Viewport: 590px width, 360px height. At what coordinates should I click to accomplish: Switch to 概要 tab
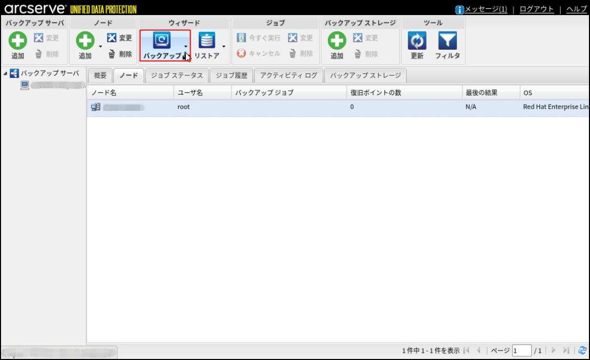click(100, 76)
